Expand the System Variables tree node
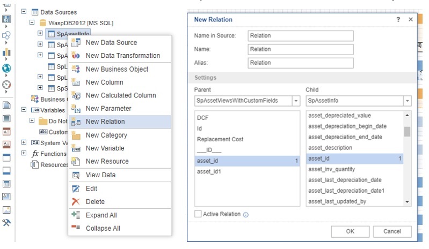The width and height of the screenshot is (429, 249). point(23,143)
